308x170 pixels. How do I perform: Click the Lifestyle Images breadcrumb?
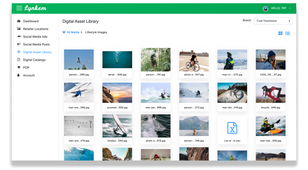click(x=96, y=32)
